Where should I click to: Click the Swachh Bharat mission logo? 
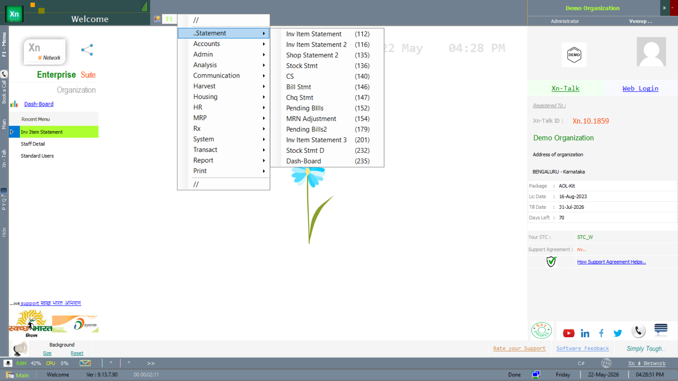pos(31,323)
